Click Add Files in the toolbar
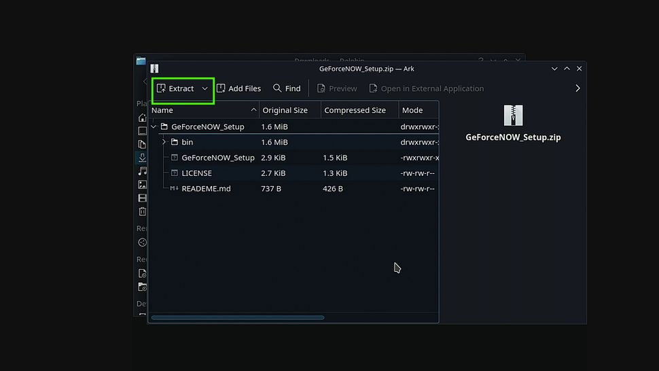This screenshot has height=371, width=659. pyautogui.click(x=238, y=88)
